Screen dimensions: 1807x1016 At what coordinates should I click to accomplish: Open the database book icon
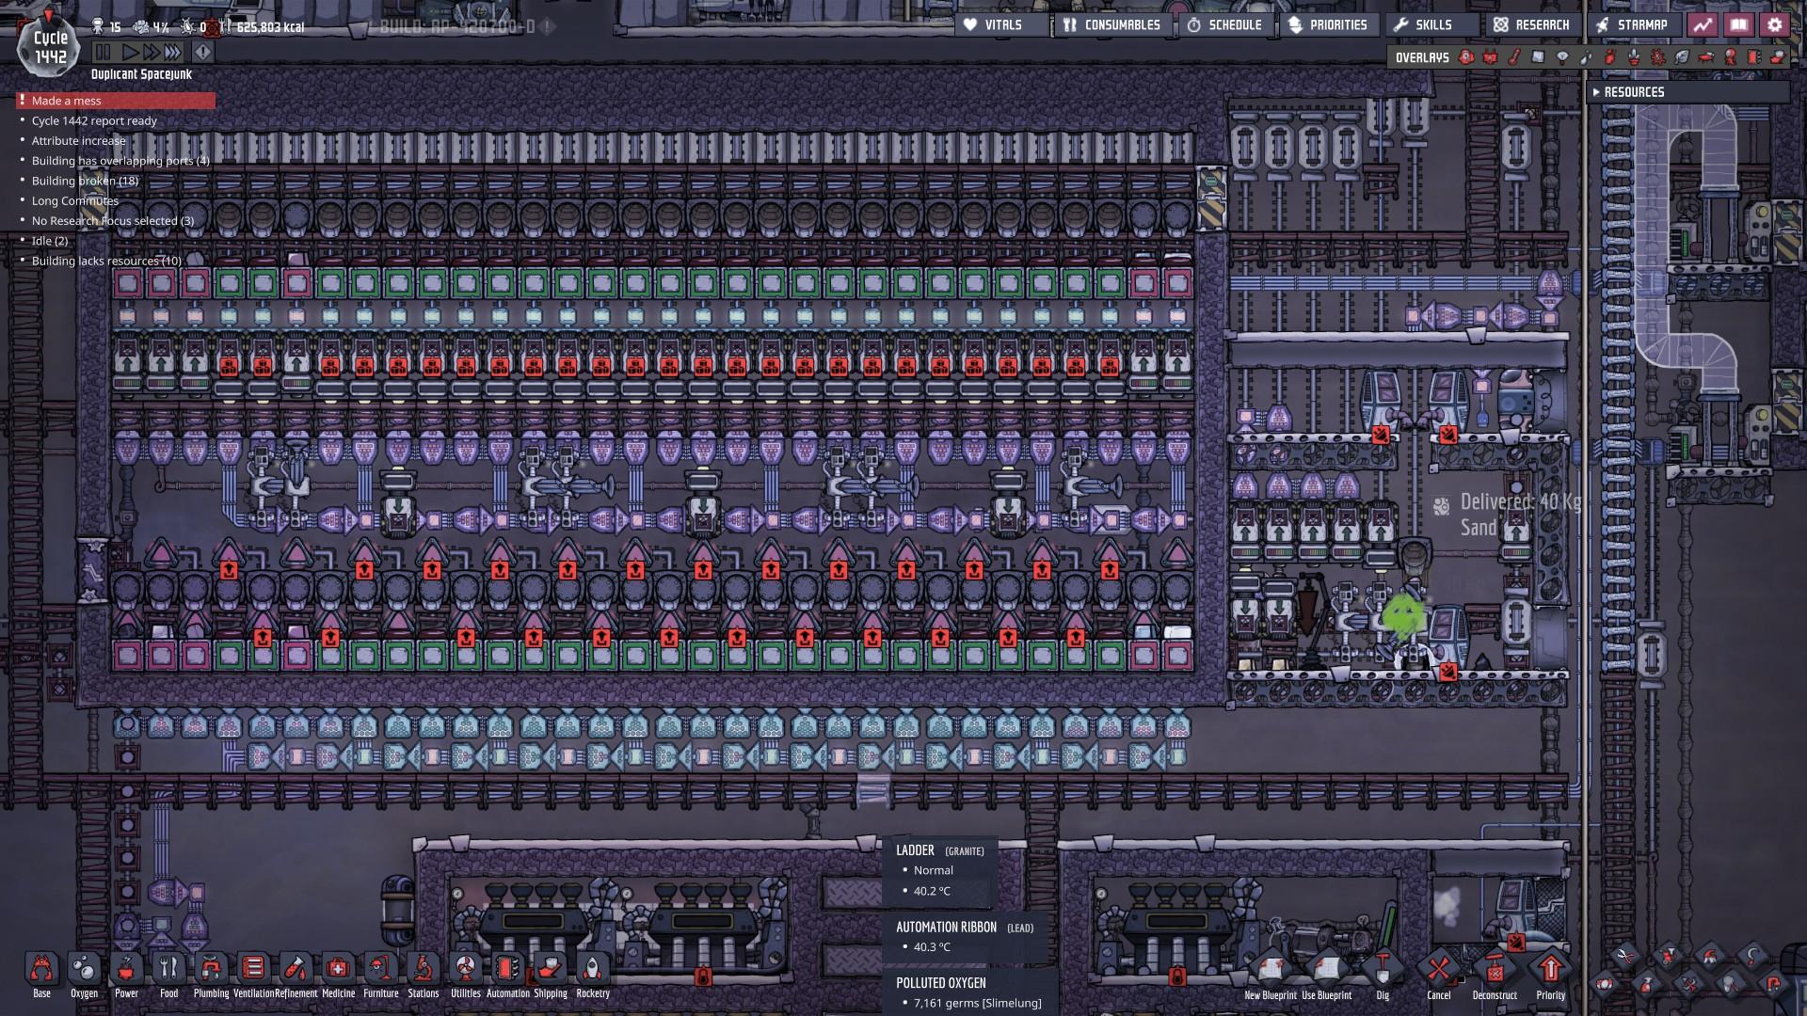(1738, 25)
